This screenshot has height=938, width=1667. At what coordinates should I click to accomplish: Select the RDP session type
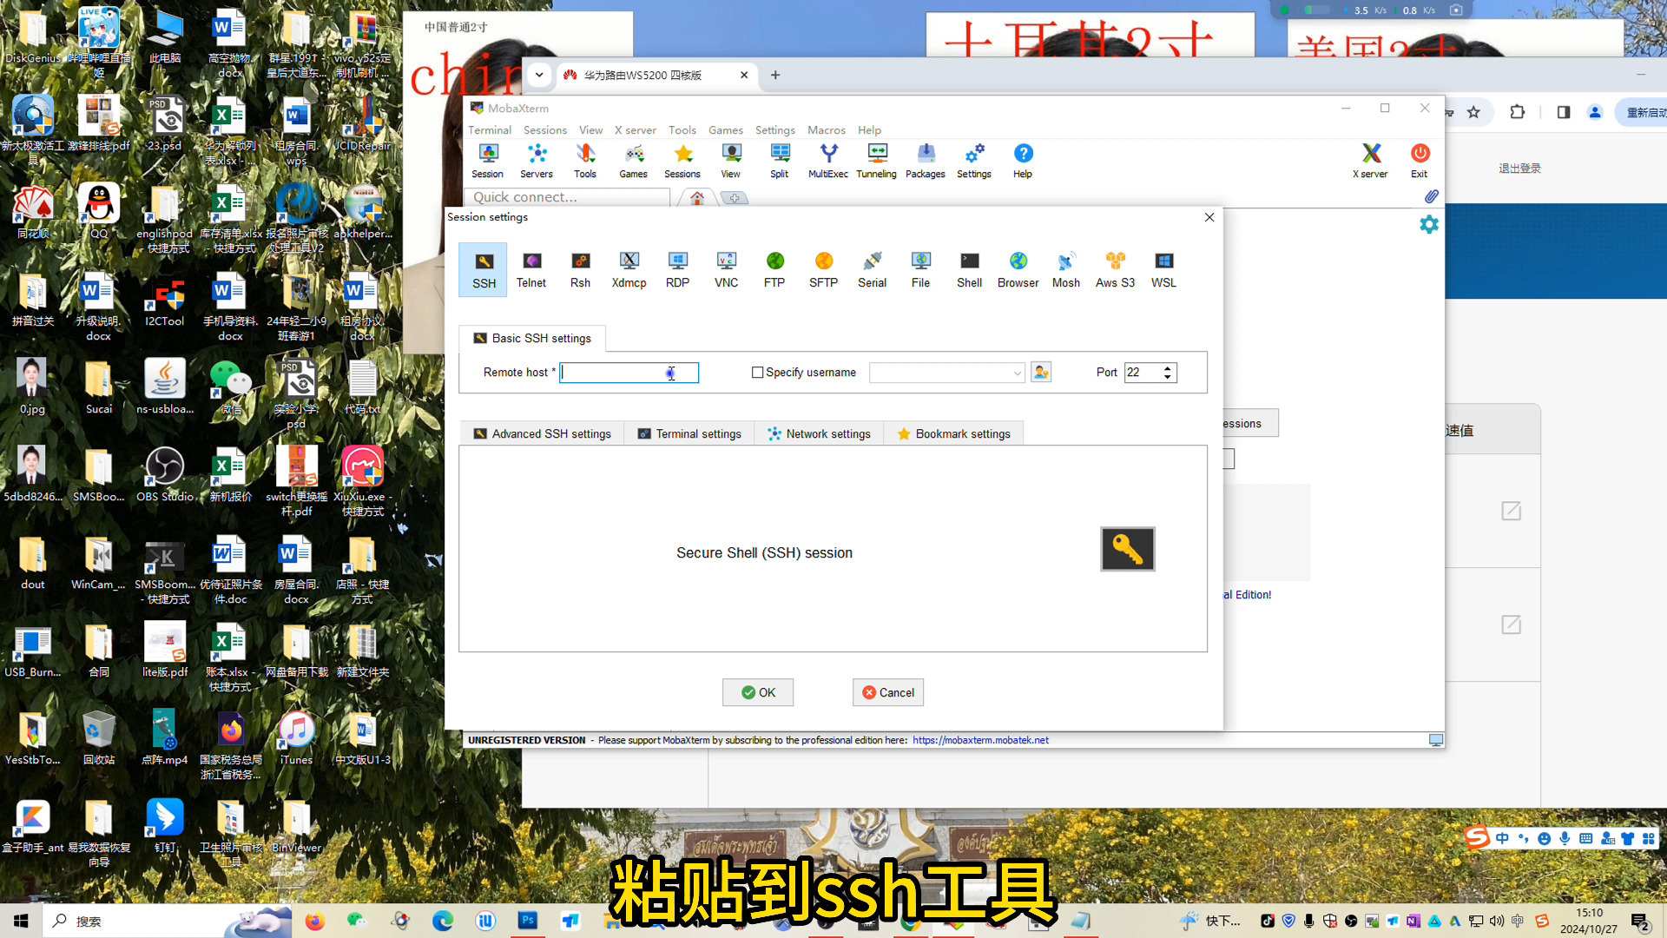677,269
